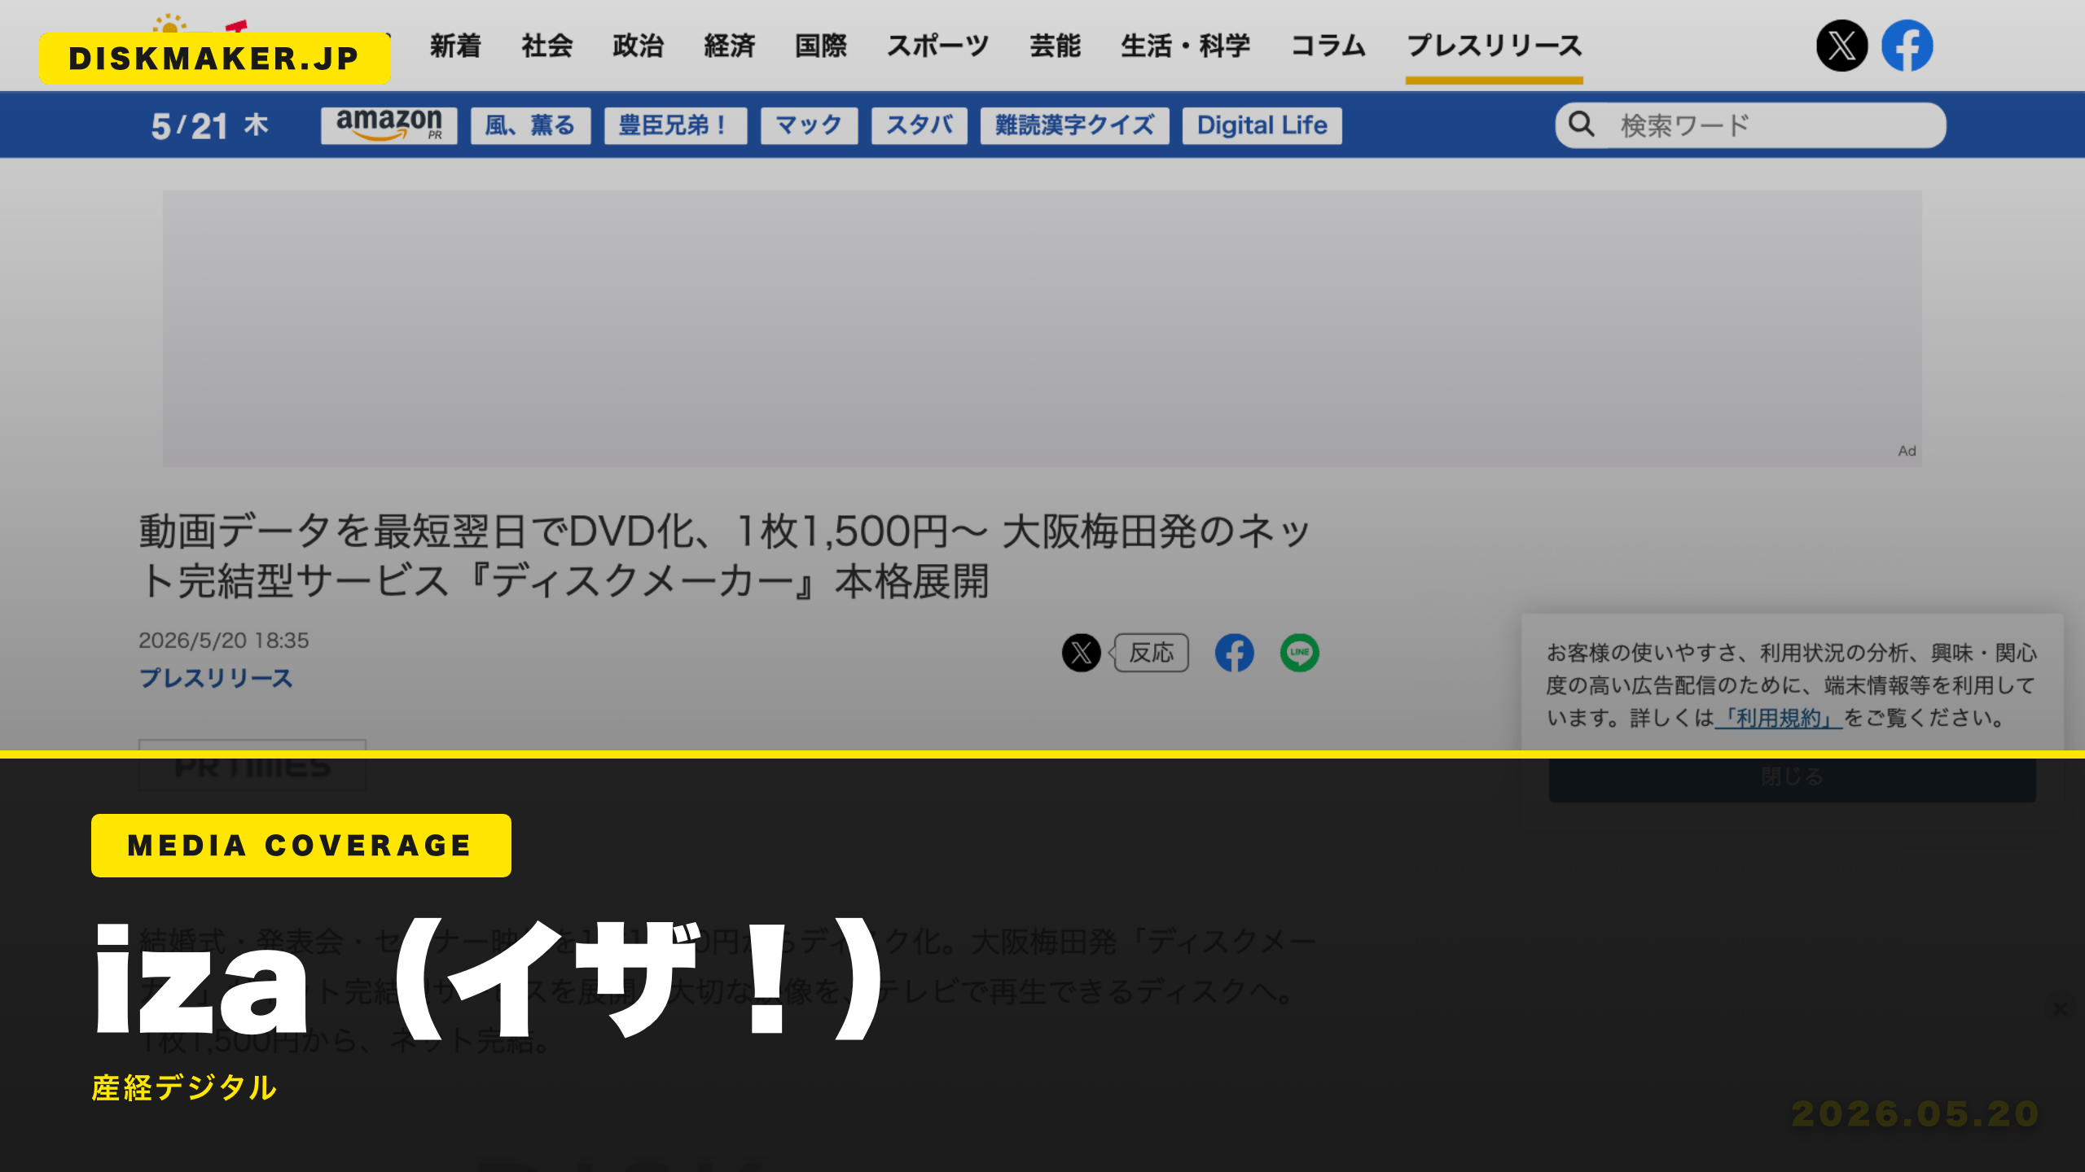The height and width of the screenshot is (1172, 2085).
Task: Open the 社会 section
Action: point(547,46)
